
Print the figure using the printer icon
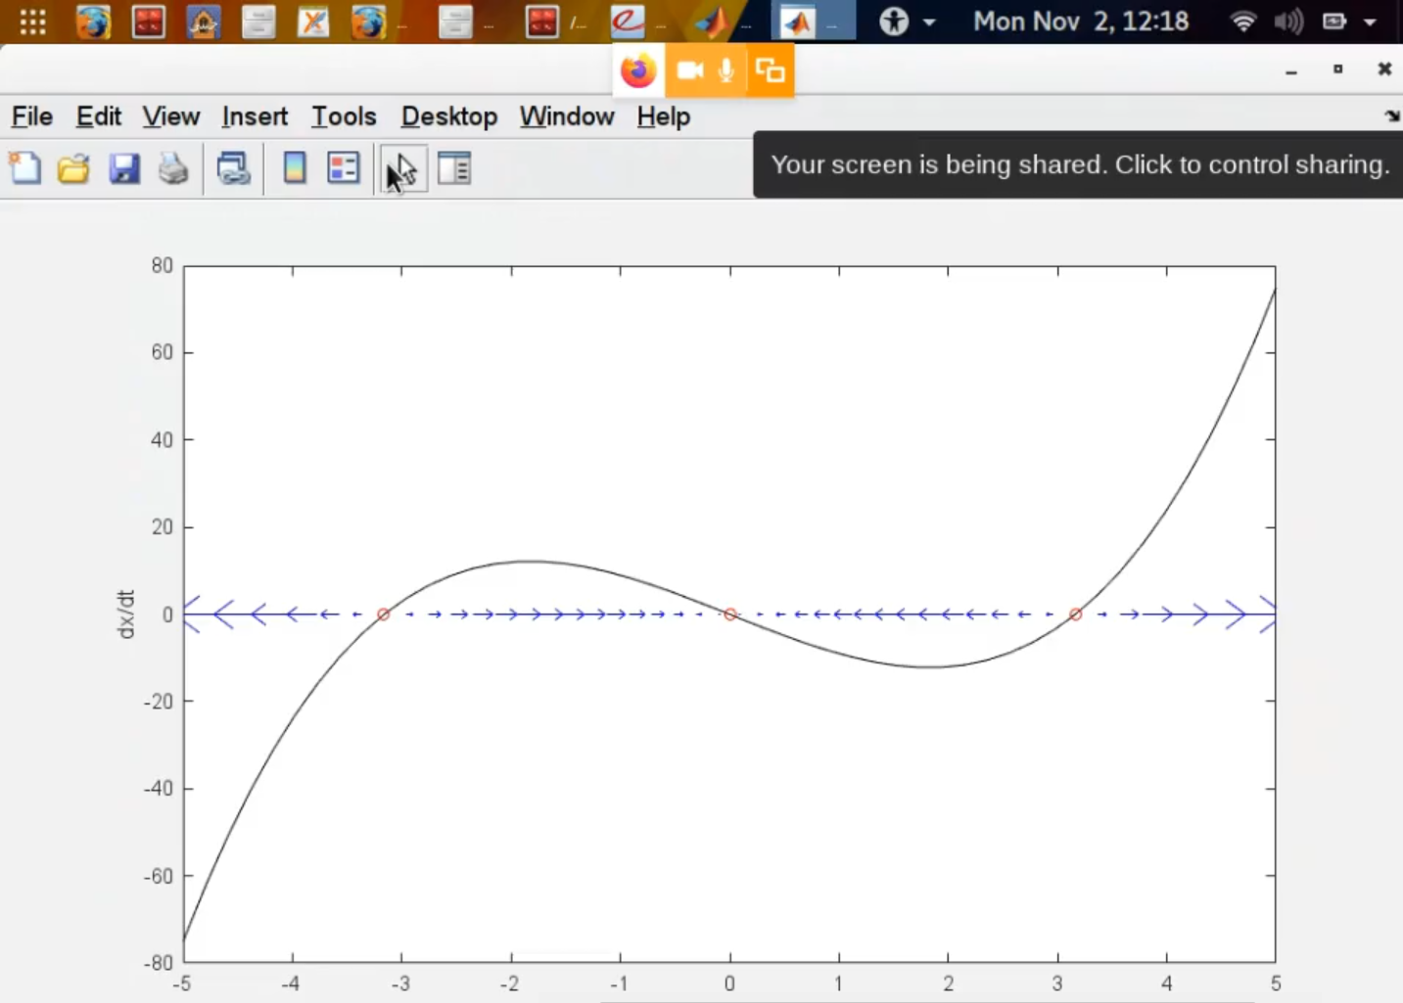173,168
